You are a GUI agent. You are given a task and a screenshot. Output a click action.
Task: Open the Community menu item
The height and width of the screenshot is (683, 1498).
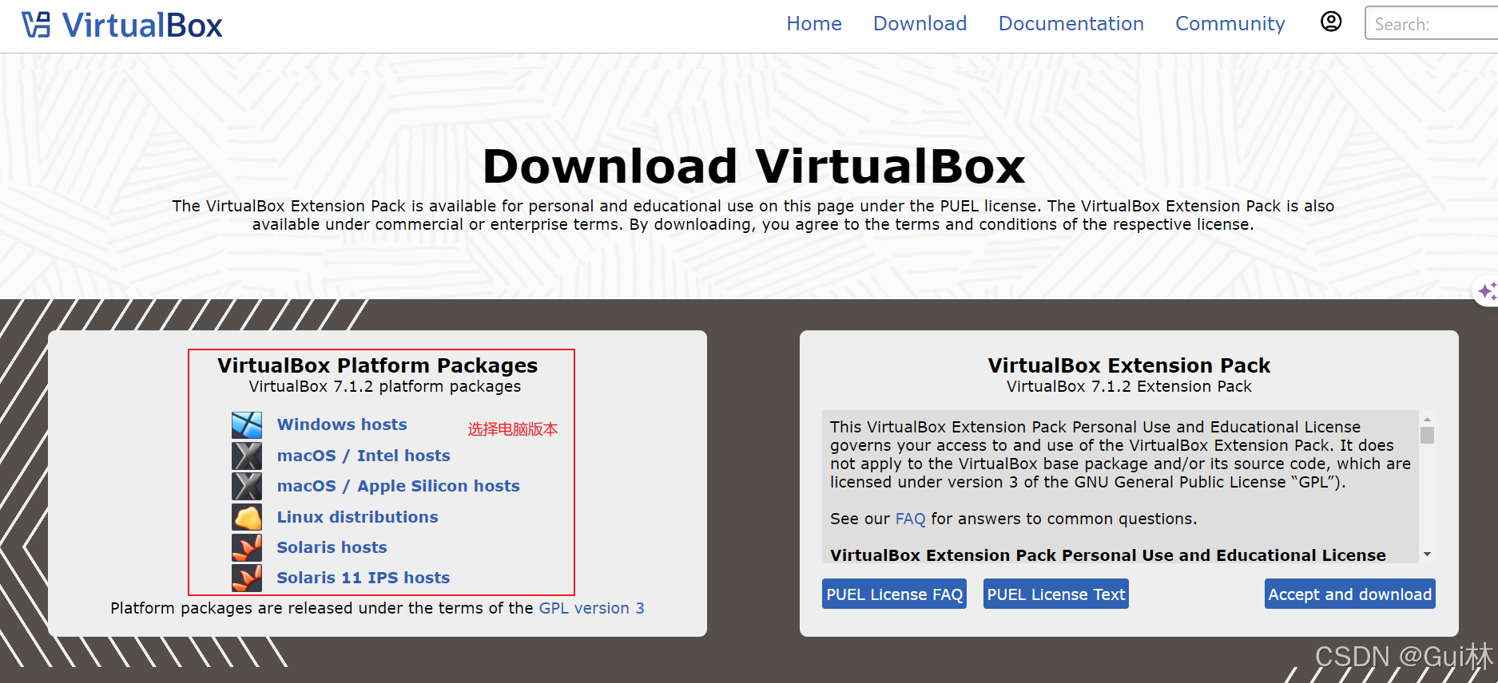click(1230, 24)
